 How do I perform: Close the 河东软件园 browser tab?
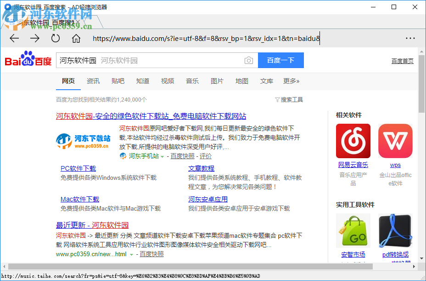coord(78,22)
